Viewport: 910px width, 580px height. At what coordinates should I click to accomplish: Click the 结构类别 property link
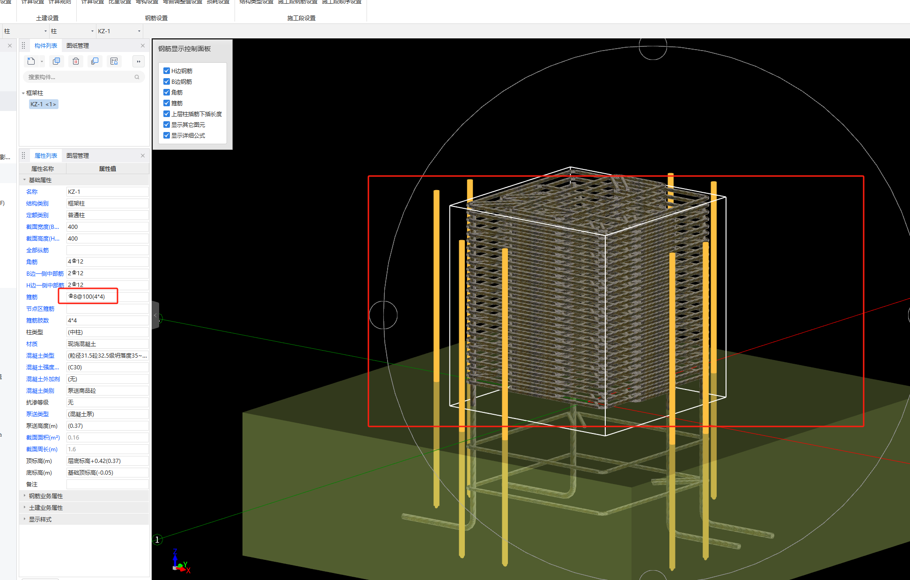click(x=37, y=204)
